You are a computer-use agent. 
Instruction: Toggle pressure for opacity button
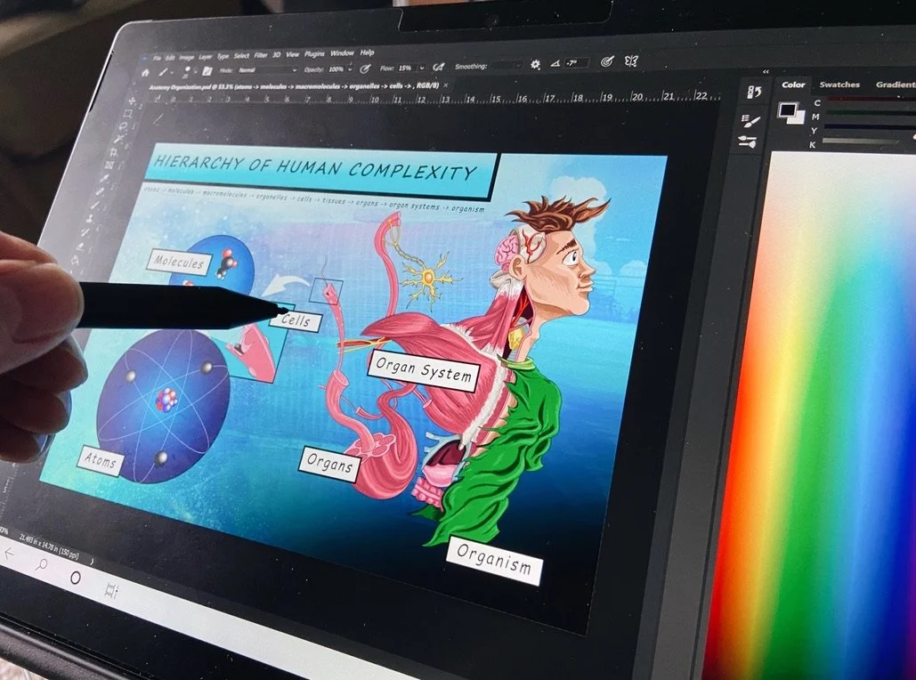point(365,69)
